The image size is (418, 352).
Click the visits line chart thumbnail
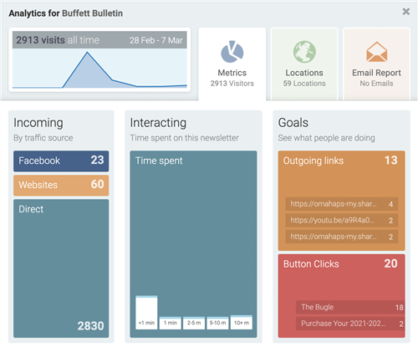coord(99,59)
